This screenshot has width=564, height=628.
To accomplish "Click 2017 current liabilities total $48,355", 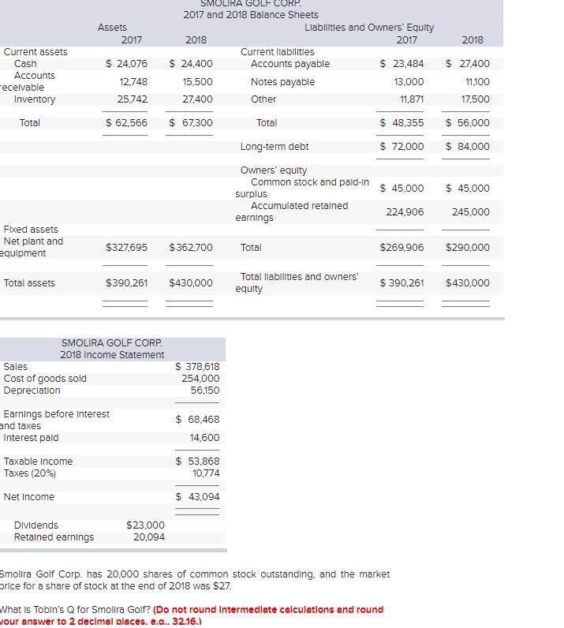I will pyautogui.click(x=402, y=122).
